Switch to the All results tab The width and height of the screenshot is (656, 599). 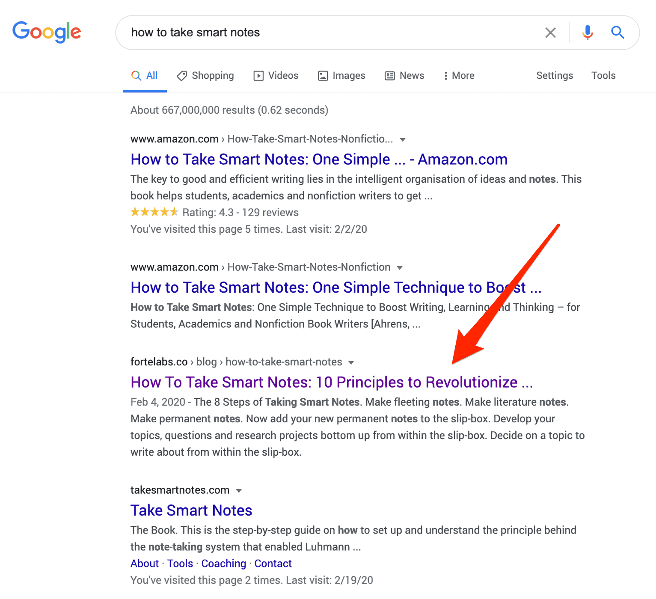145,75
